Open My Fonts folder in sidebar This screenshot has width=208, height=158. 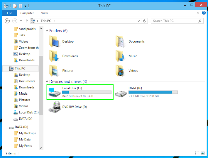pyautogui.click(x=23, y=146)
